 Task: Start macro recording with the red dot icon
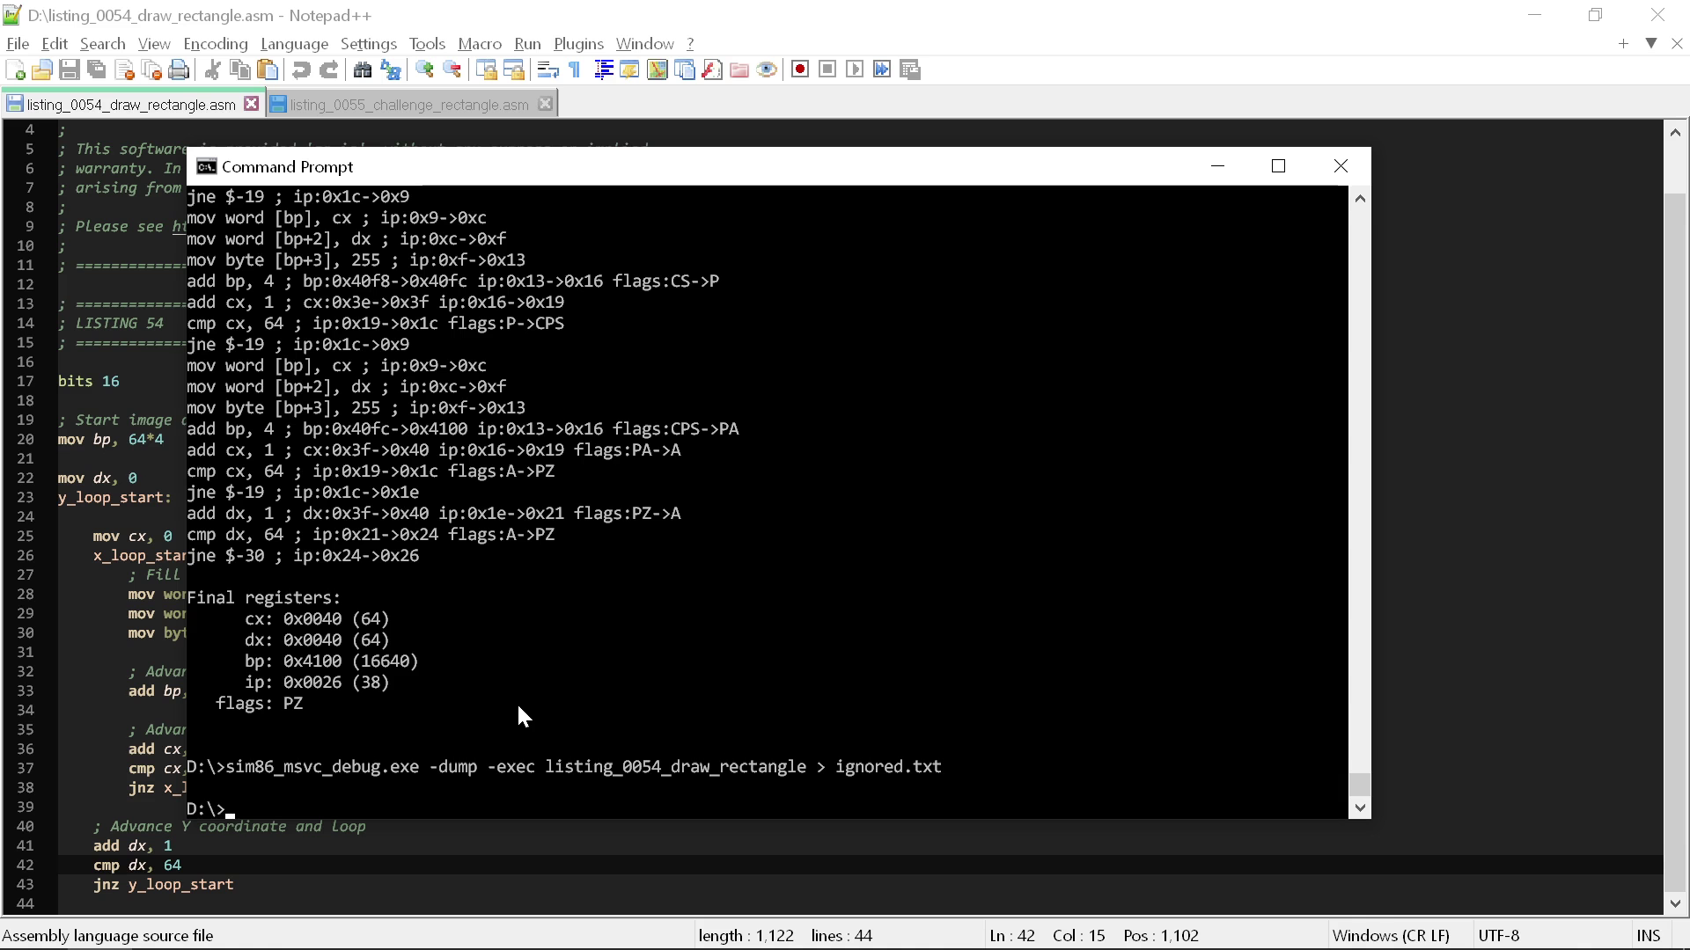click(800, 69)
